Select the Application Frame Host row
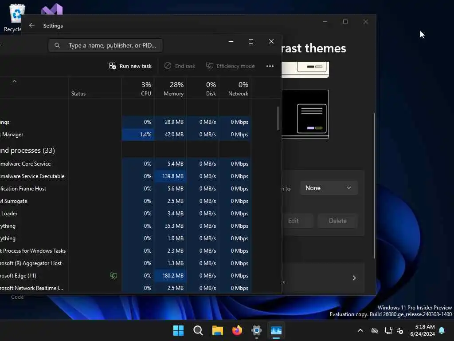The height and width of the screenshot is (341, 454). tap(125, 189)
